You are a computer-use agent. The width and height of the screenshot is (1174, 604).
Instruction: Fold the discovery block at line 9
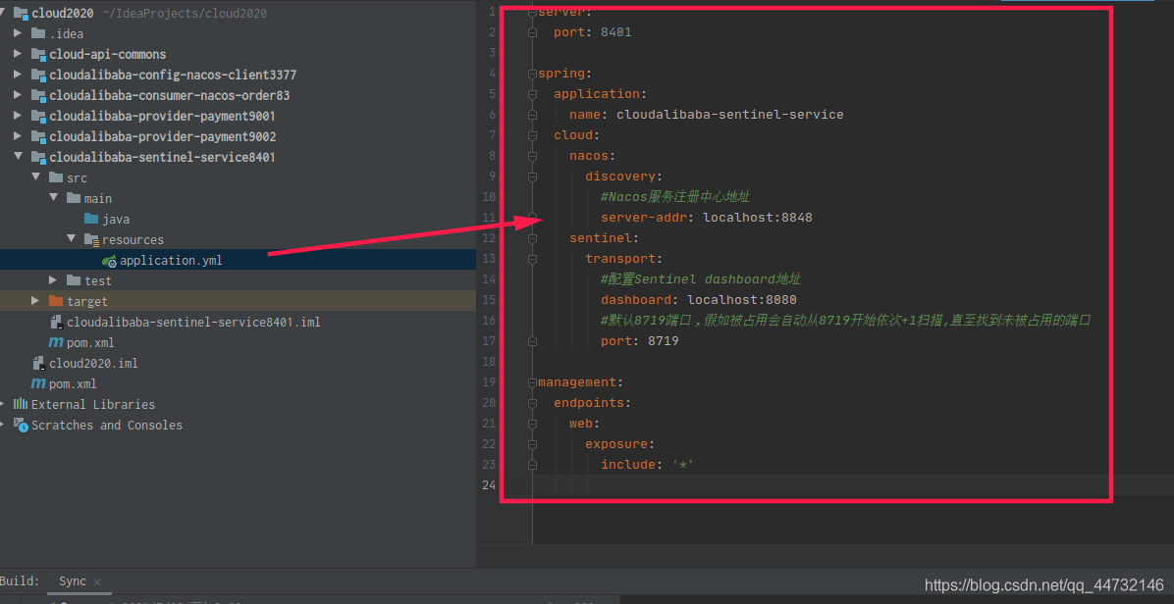(532, 176)
